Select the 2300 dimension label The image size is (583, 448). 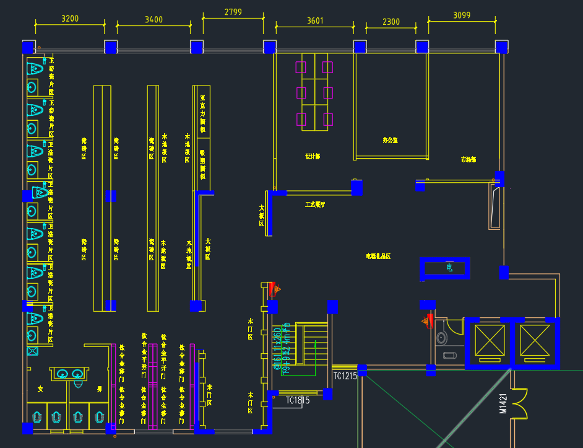(x=391, y=22)
